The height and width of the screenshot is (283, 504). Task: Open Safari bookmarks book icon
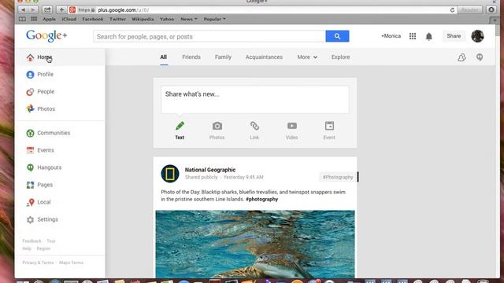coord(22,19)
